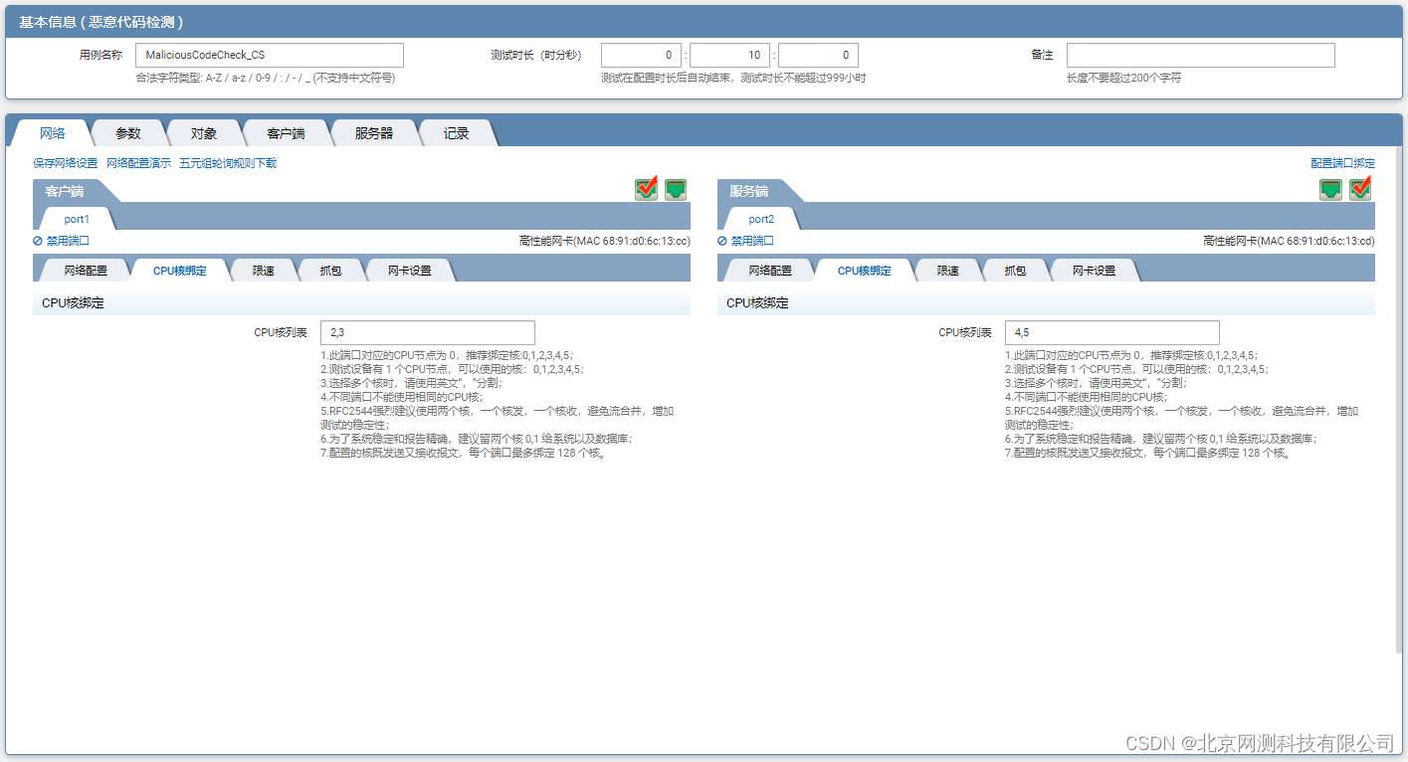The image size is (1408, 762).
Task: Click the legal-characters hint under 用例名称
Action: click(x=266, y=78)
